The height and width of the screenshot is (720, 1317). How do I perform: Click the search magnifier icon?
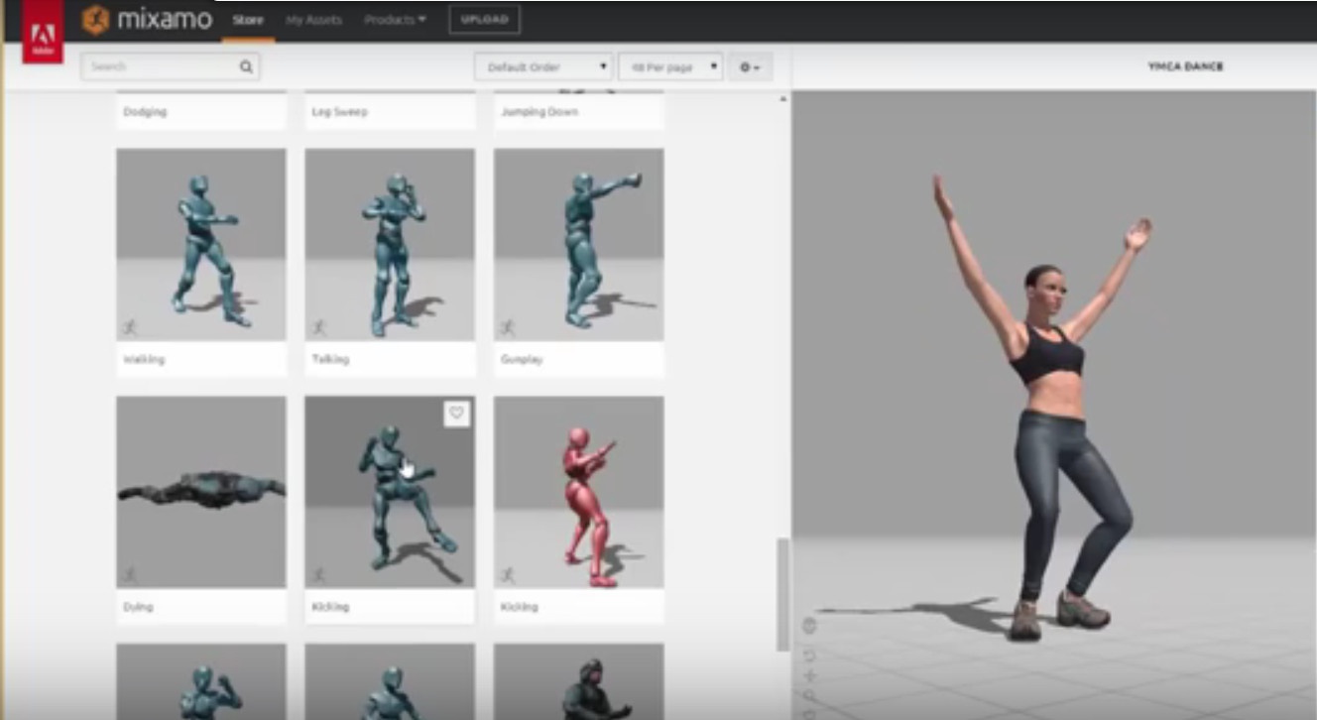coord(245,67)
